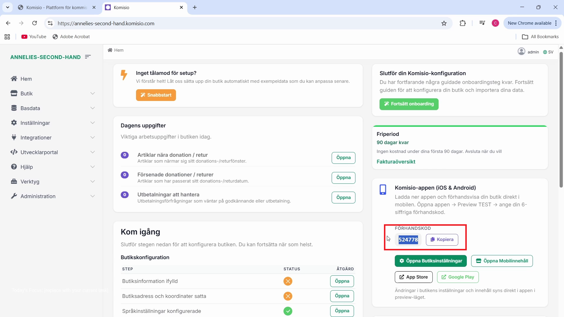Click the Google Play button
The width and height of the screenshot is (564, 317).
coord(458,277)
